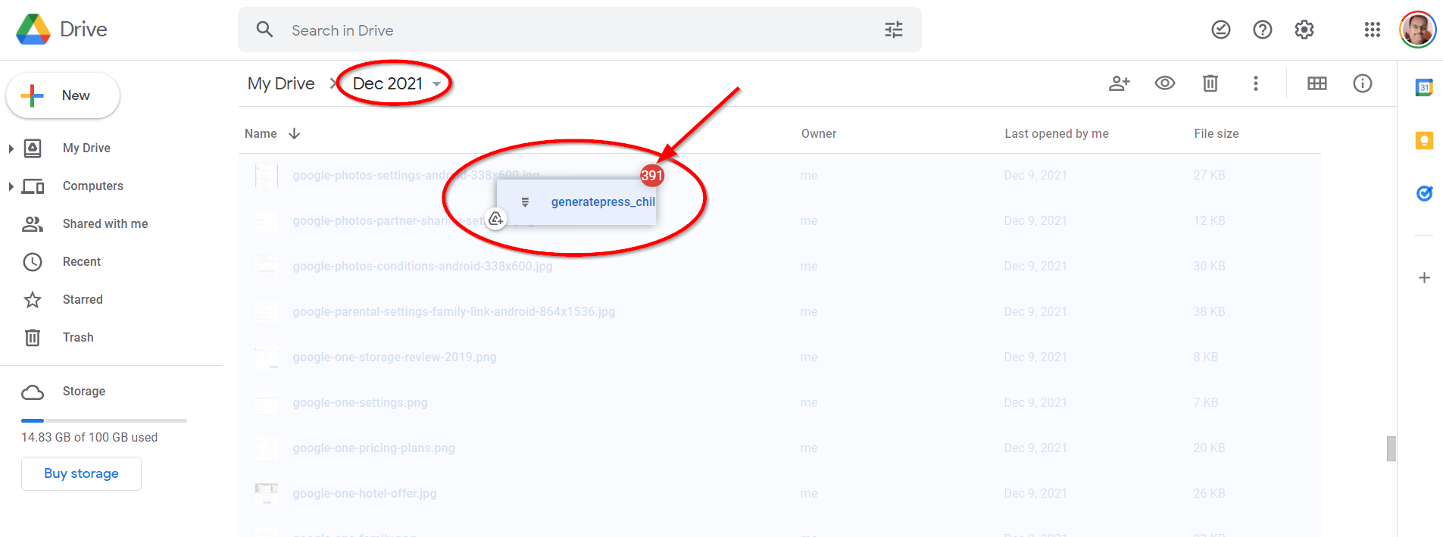Switch to grid layout view
The width and height of the screenshot is (1443, 537).
point(1317,83)
